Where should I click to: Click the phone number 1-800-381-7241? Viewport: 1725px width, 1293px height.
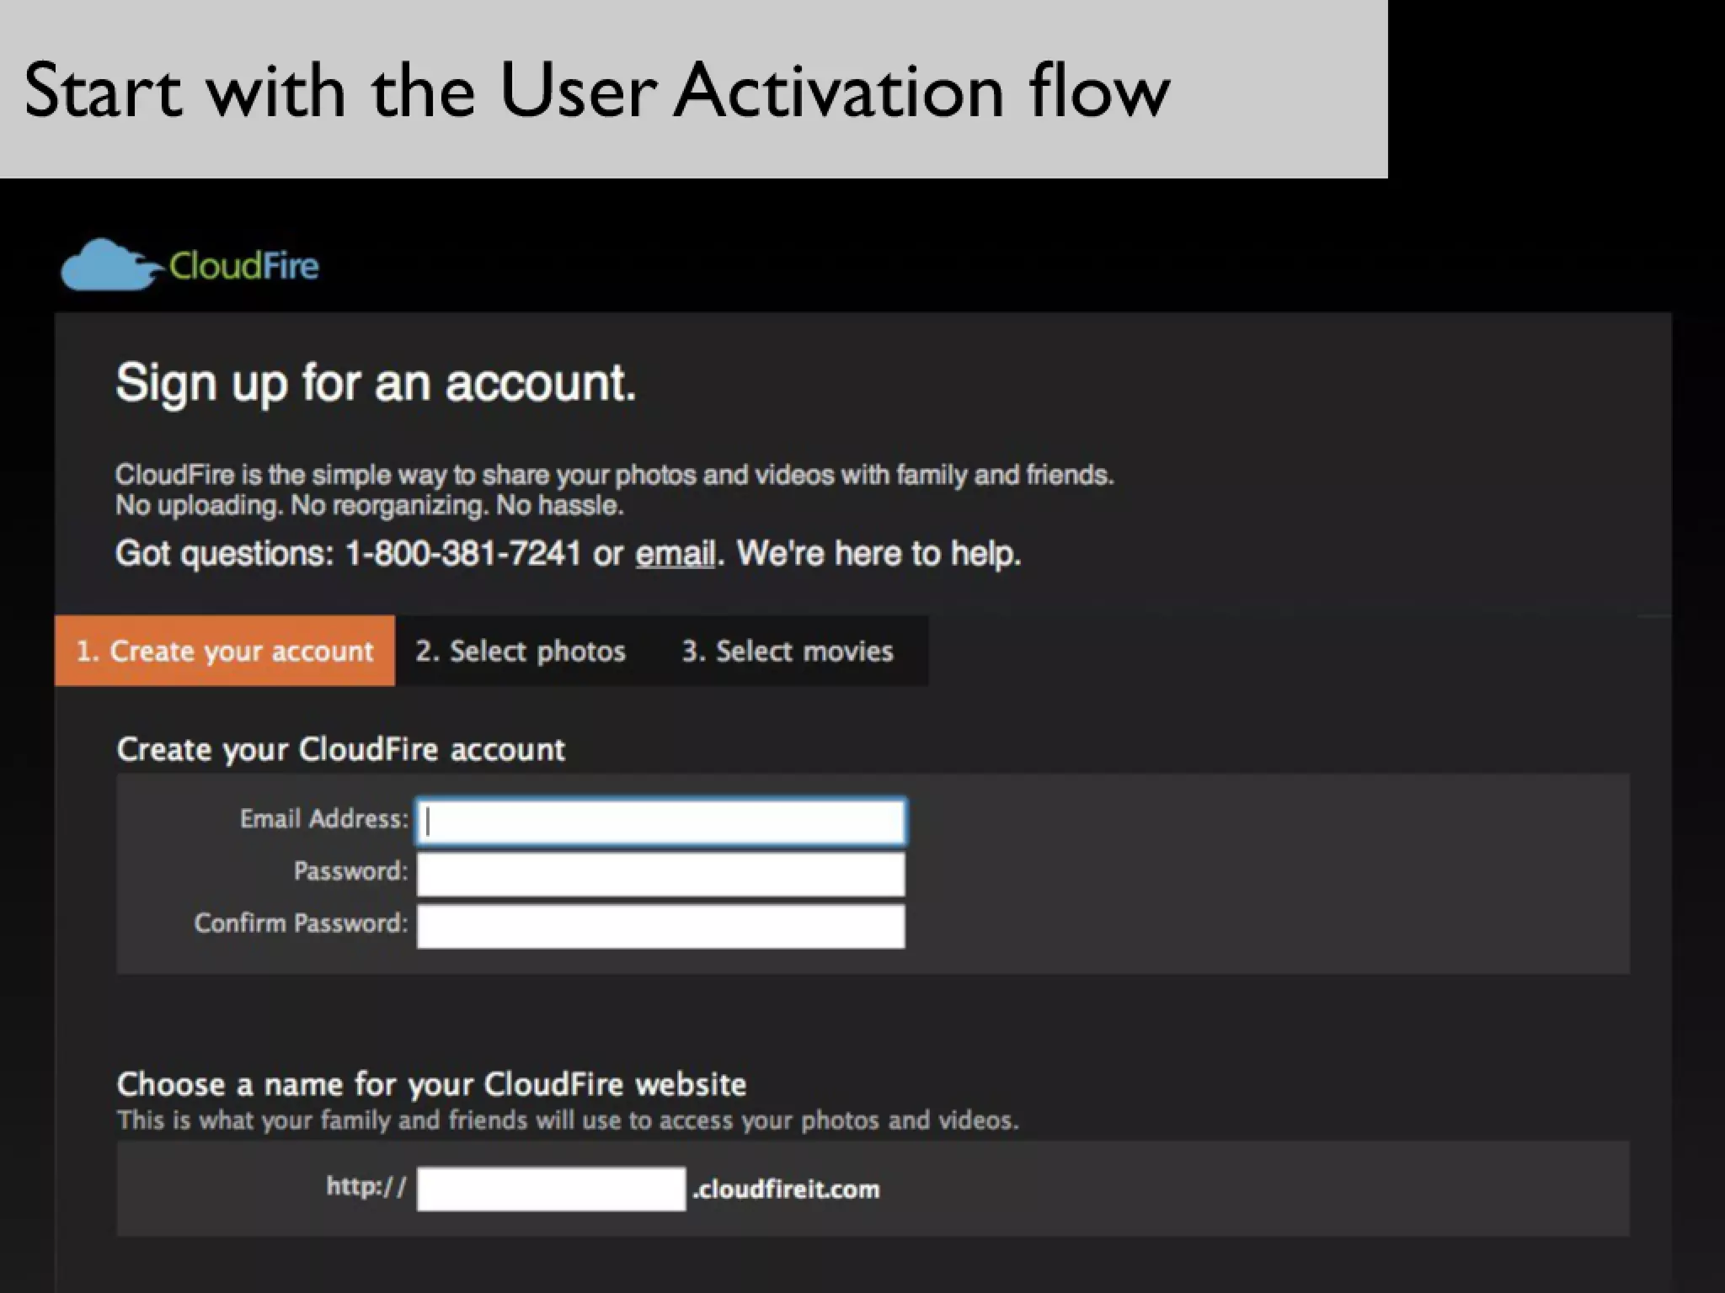pyautogui.click(x=463, y=554)
